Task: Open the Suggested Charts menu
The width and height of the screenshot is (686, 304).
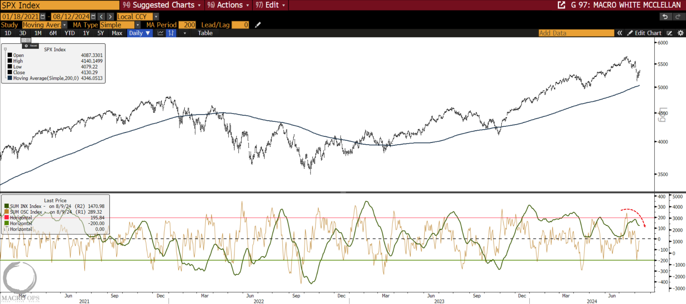Action: [162, 5]
